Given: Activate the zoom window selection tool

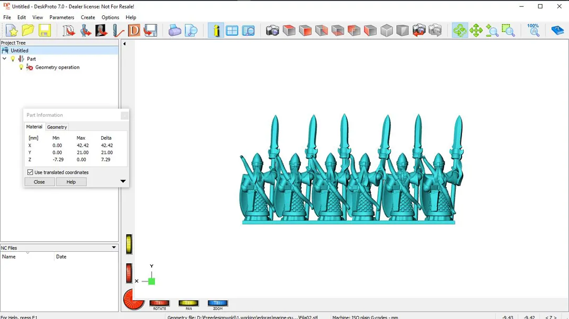Looking at the screenshot, I should pos(508,30).
